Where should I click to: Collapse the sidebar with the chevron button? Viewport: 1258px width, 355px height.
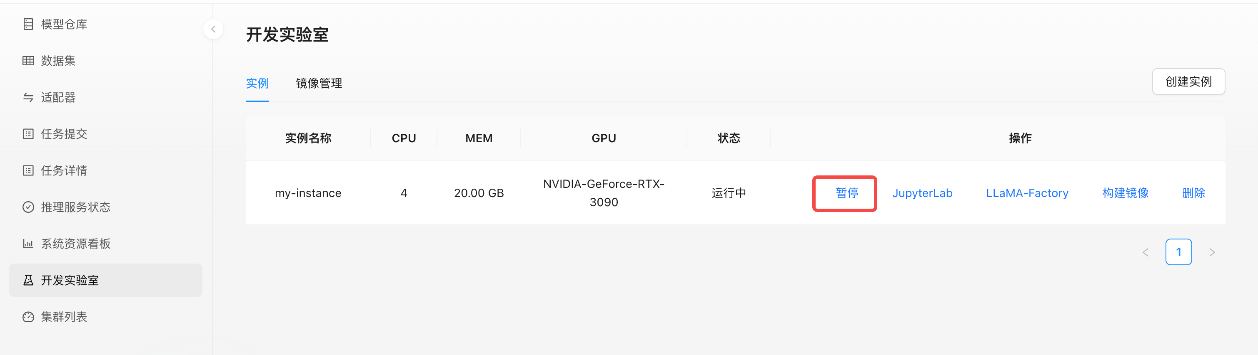pyautogui.click(x=213, y=29)
